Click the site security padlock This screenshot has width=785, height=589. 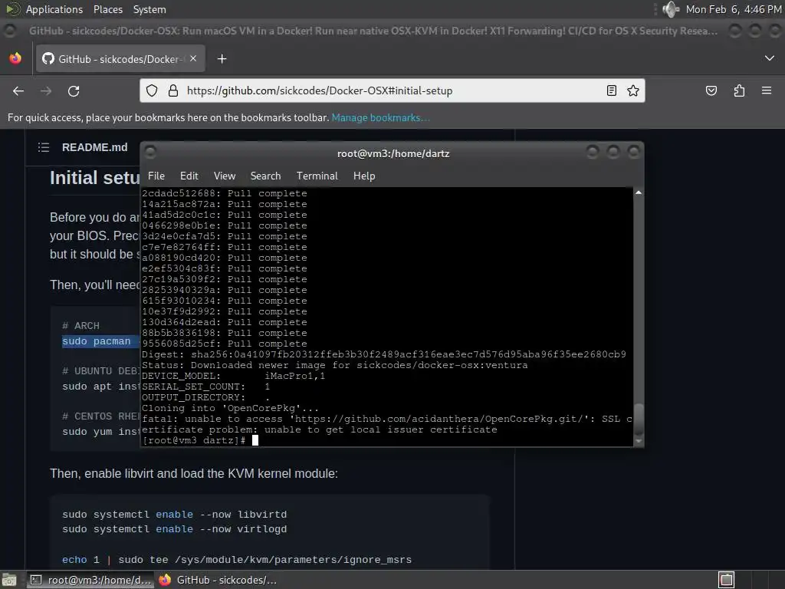tap(173, 90)
